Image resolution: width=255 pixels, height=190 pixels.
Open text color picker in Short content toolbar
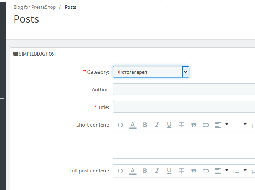click(132, 125)
